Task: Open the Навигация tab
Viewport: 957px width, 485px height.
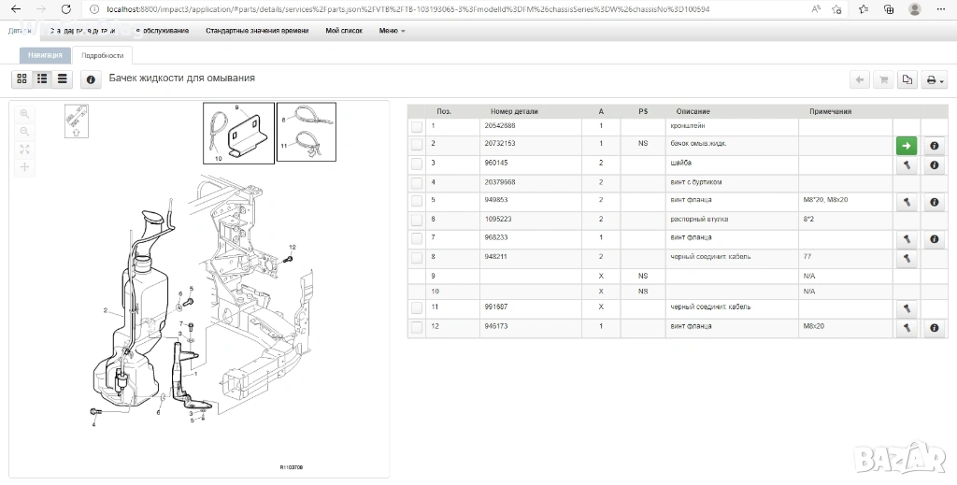Action: point(45,55)
